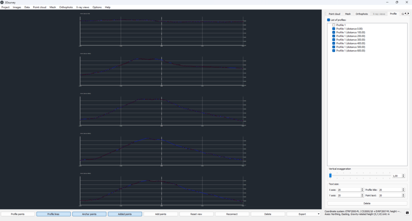Enable the unchecked Profile 1 checkbox
This screenshot has height=221, width=412.
pyautogui.click(x=334, y=25)
